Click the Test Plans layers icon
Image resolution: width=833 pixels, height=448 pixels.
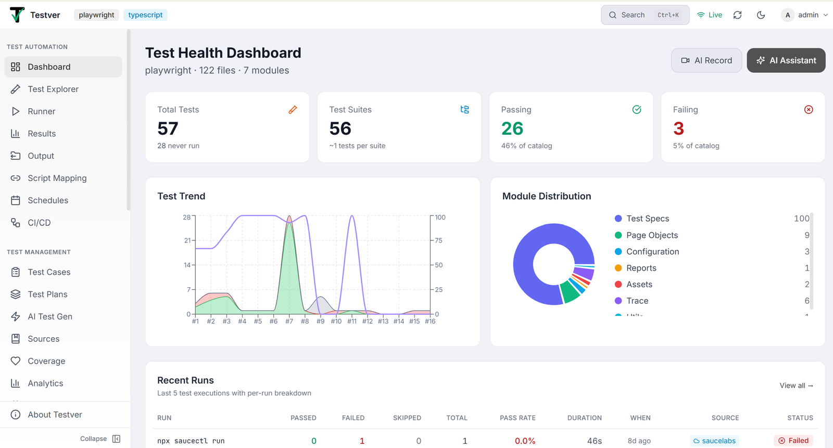coord(16,294)
